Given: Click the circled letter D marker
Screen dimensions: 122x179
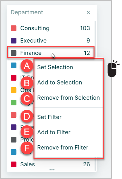Looking at the screenshot, I should point(27,116).
